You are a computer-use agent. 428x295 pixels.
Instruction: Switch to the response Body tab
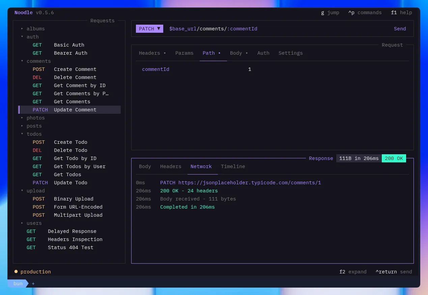point(145,166)
